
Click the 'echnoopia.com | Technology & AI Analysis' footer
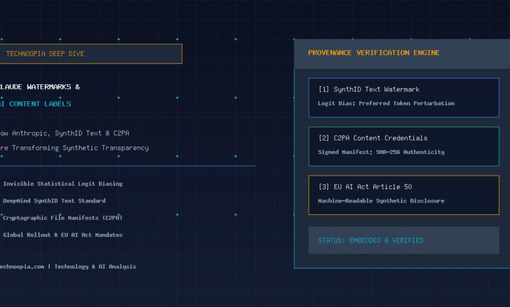coord(68,267)
